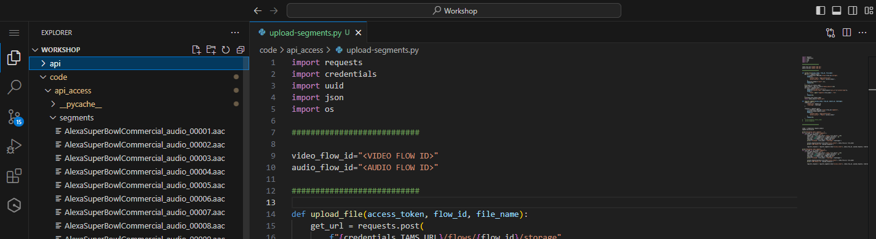The image size is (876, 239).
Task: Collapse all folders in Explorer
Action: point(241,50)
